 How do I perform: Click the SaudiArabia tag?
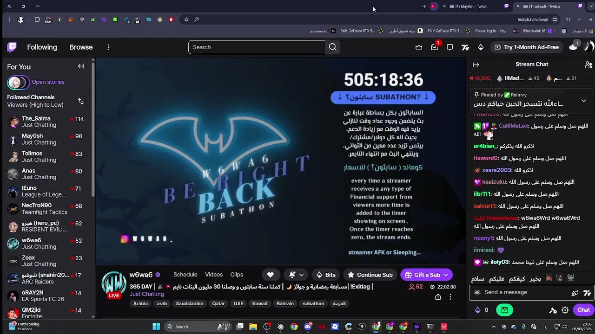(189, 303)
